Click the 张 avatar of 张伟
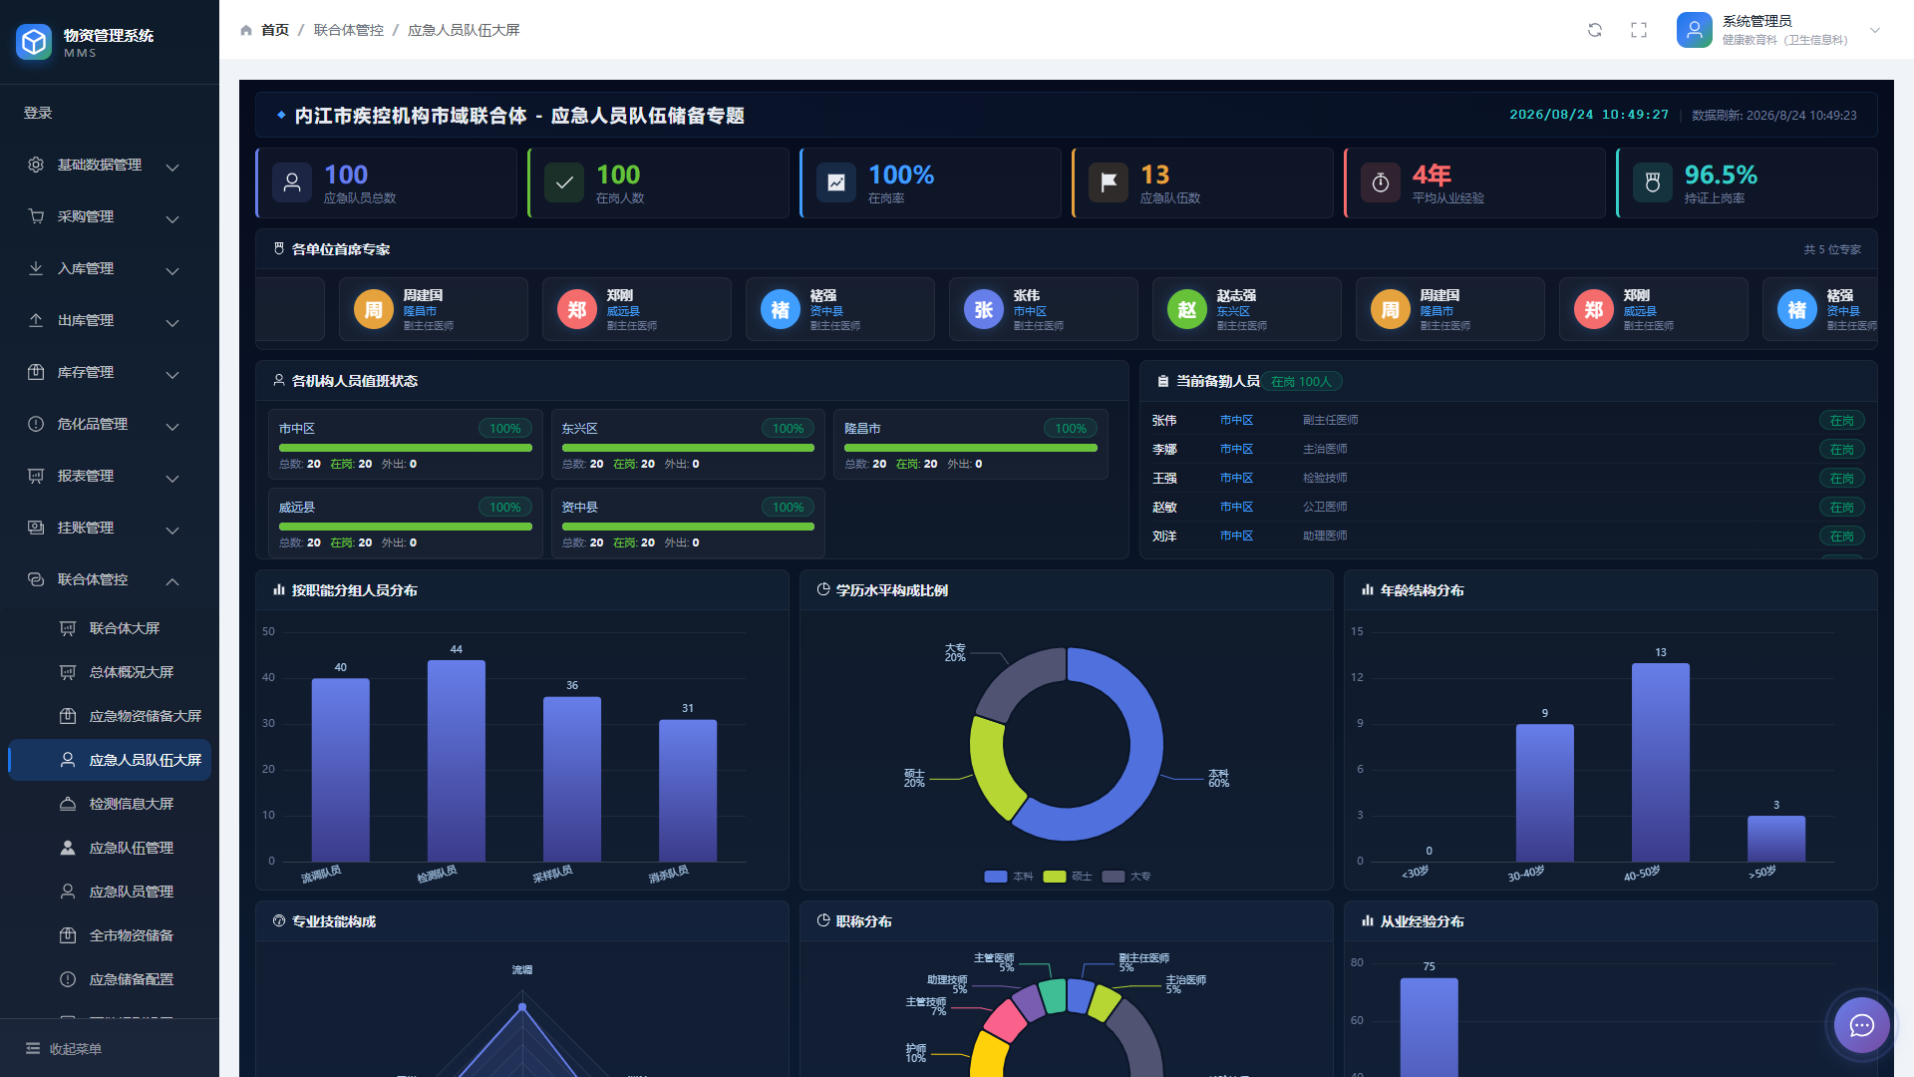 point(984,310)
